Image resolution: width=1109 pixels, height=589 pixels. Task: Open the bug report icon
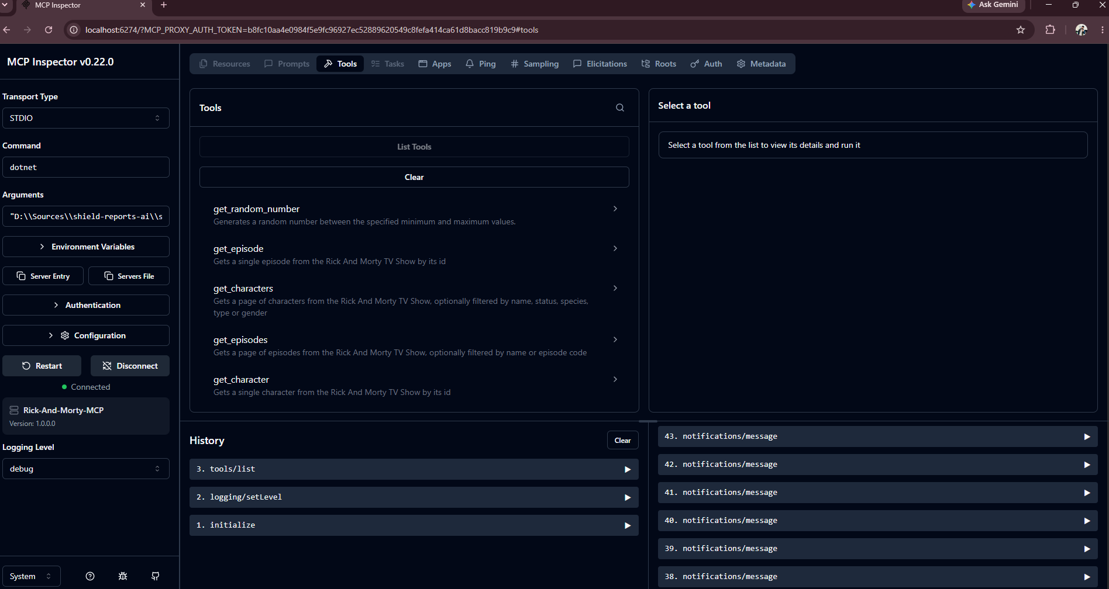[x=123, y=576]
